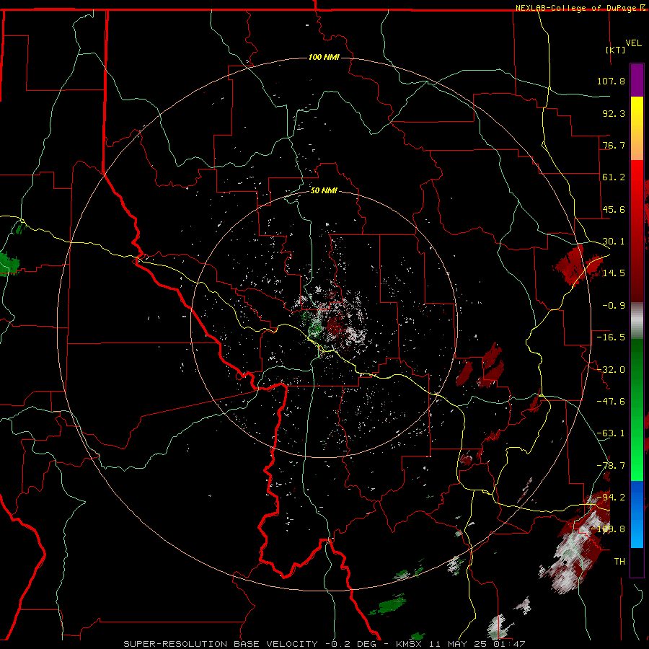The image size is (649, 649).
Task: Select the 107.8 value on velocity scale
Action: pyautogui.click(x=611, y=81)
